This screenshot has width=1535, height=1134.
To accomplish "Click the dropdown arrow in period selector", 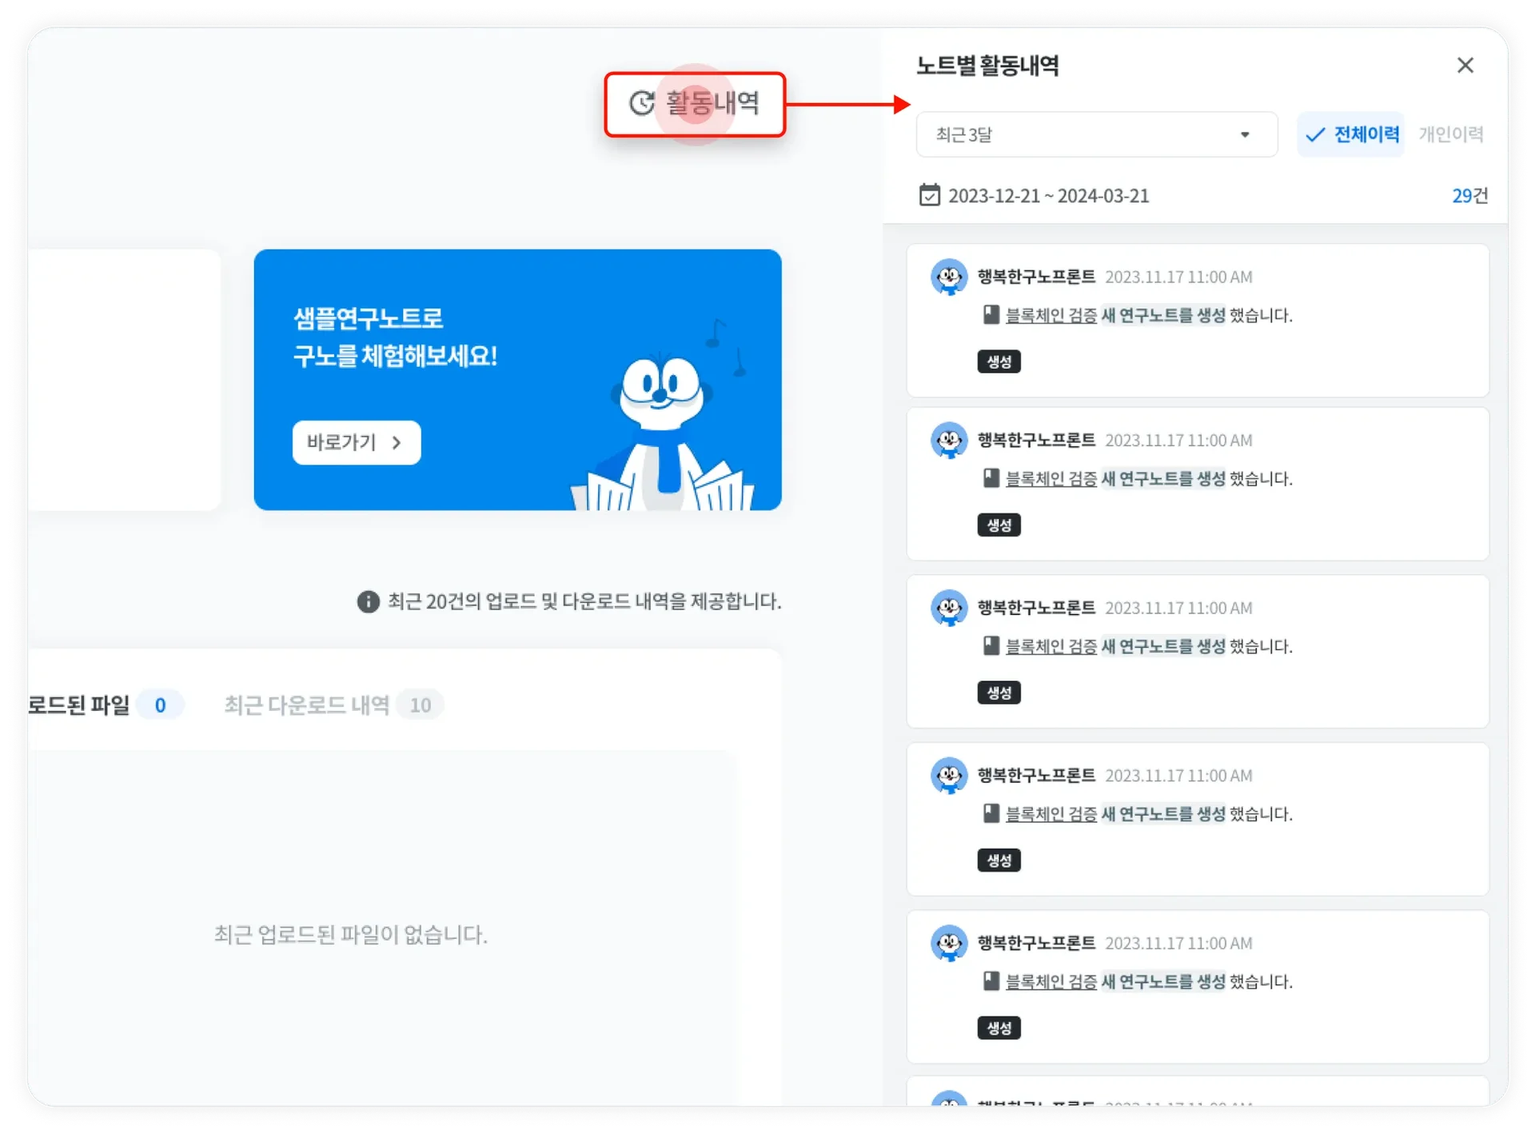I will pos(1244,134).
